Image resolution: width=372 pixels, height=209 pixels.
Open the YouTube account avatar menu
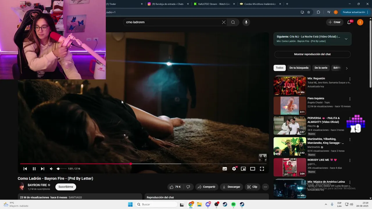click(360, 22)
